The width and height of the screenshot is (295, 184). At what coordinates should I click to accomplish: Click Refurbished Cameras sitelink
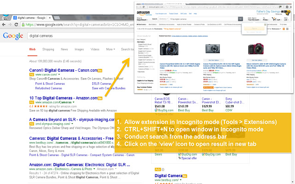click(x=48, y=88)
